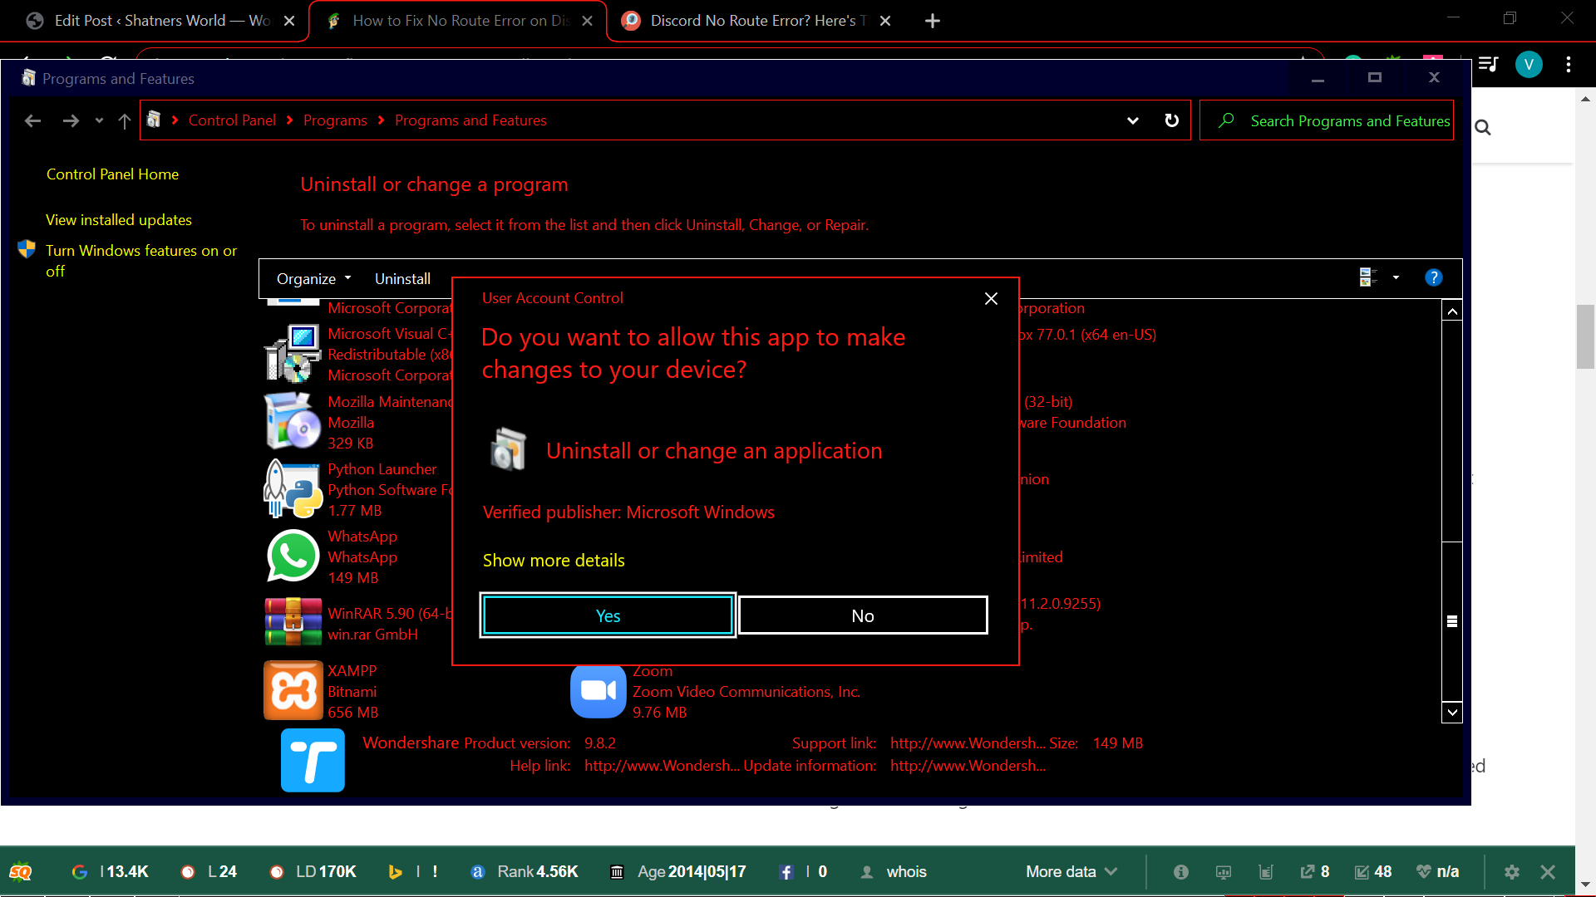
Task: Expand chevron after Programs breadcrumb
Action: coord(382,120)
